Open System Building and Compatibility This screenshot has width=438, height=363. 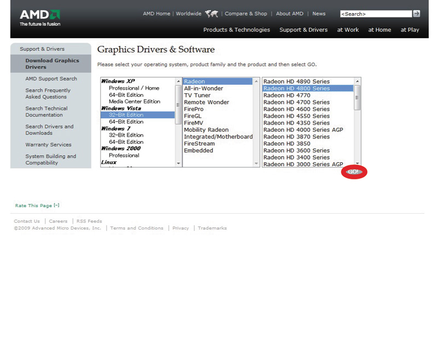50,159
